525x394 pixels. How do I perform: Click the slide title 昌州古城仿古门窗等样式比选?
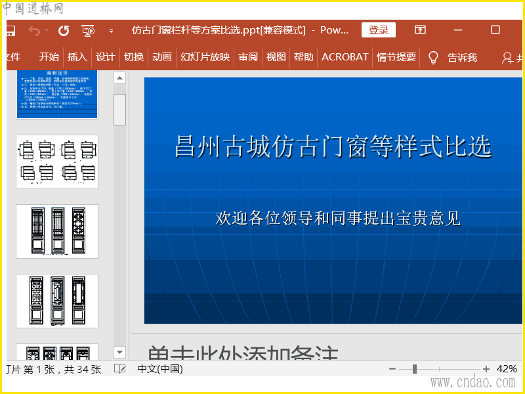point(333,146)
